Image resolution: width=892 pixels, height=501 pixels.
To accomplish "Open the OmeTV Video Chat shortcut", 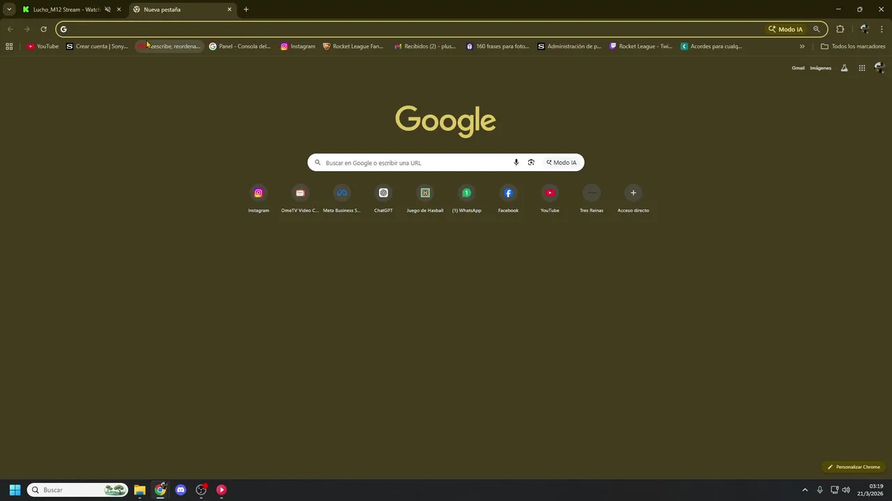I will 300,198.
